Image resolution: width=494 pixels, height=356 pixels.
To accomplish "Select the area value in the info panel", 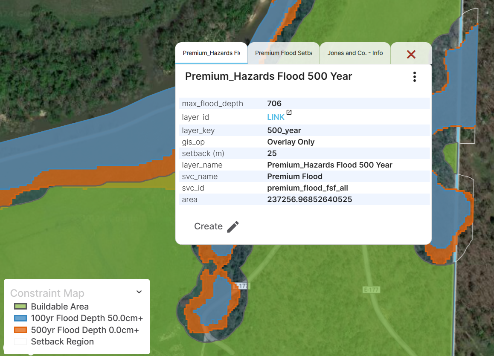I will coord(309,199).
